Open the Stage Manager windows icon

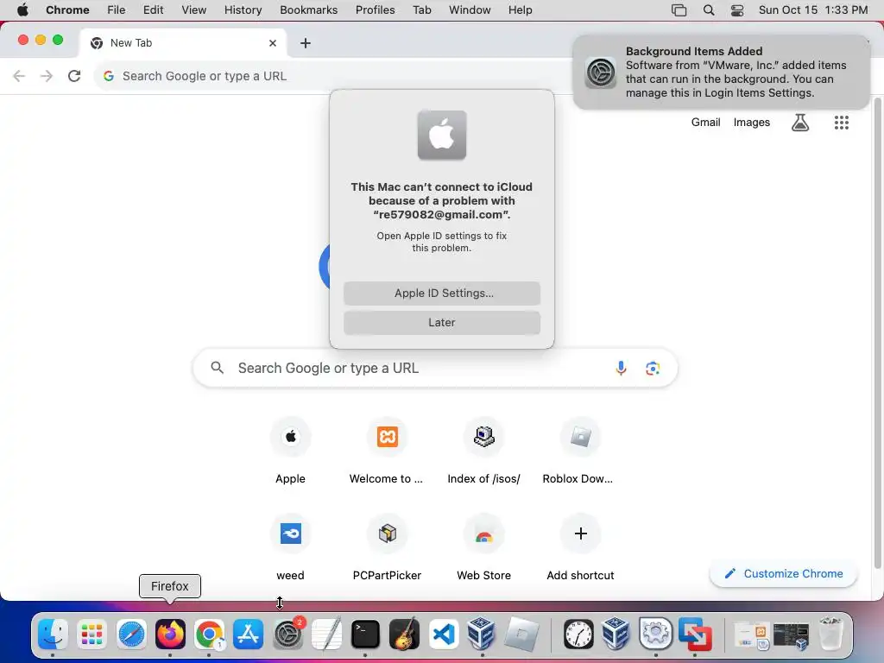[x=679, y=10]
